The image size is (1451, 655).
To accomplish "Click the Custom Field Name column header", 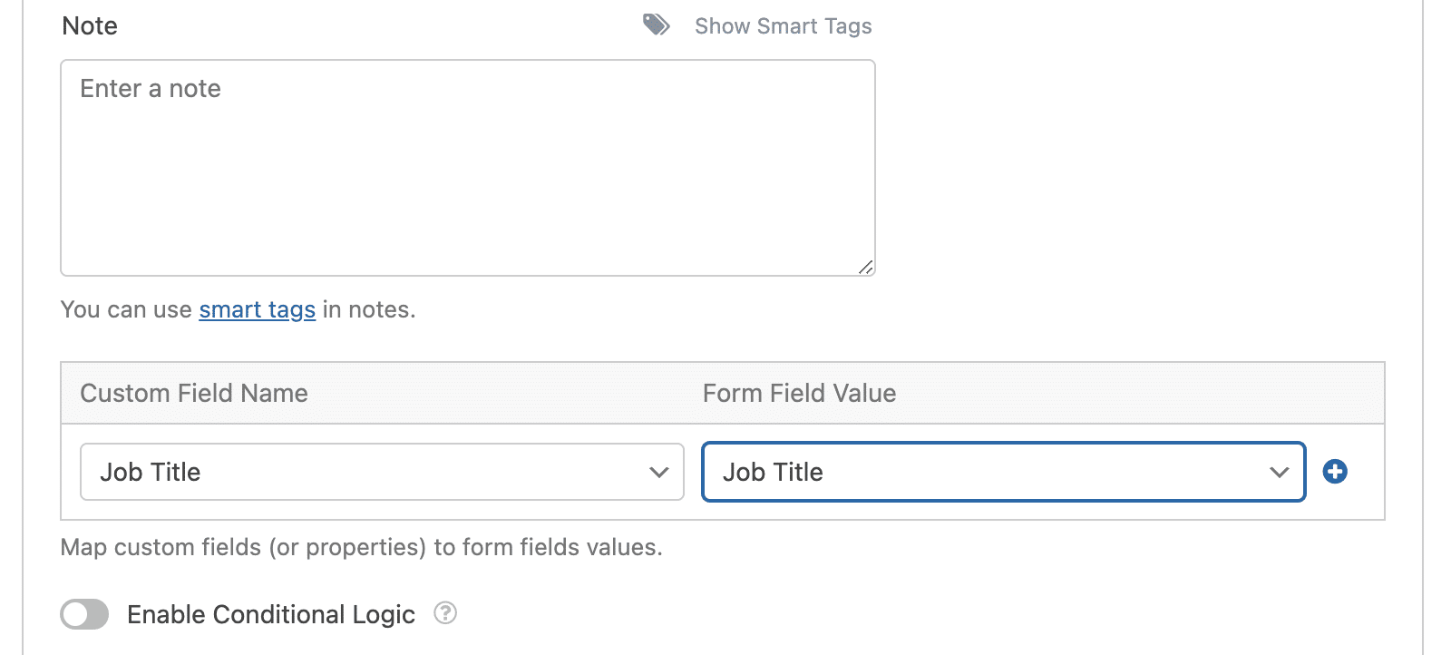I will tap(194, 394).
